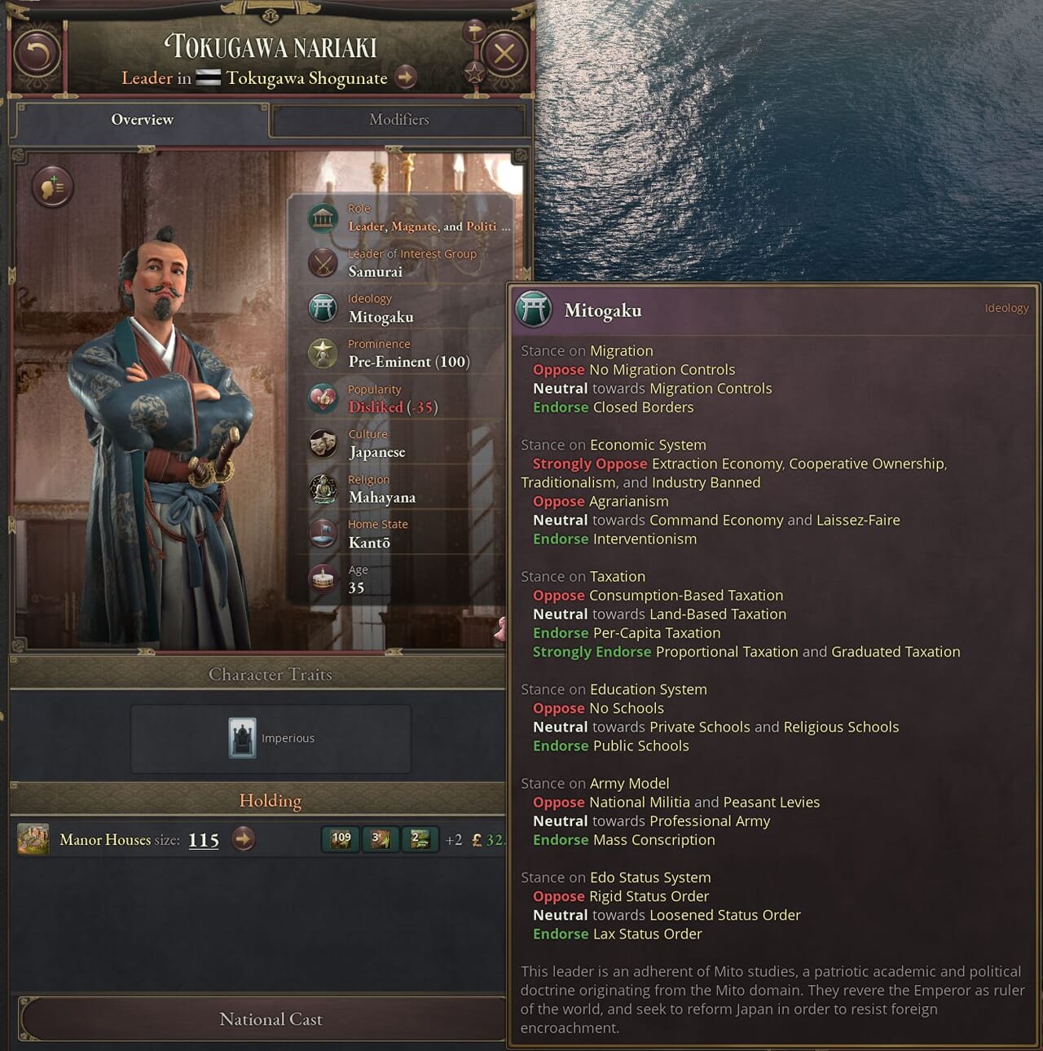The height and width of the screenshot is (1051, 1043).
Task: Click the Popularity heart icon
Action: click(323, 398)
